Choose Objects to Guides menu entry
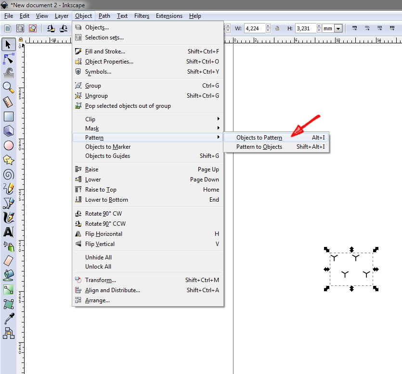 148,156
